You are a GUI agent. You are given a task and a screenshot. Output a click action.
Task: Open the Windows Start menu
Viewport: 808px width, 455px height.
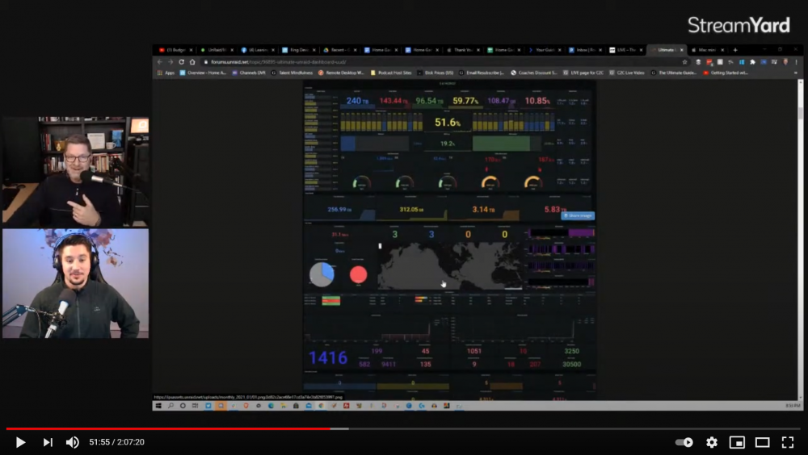coord(158,406)
